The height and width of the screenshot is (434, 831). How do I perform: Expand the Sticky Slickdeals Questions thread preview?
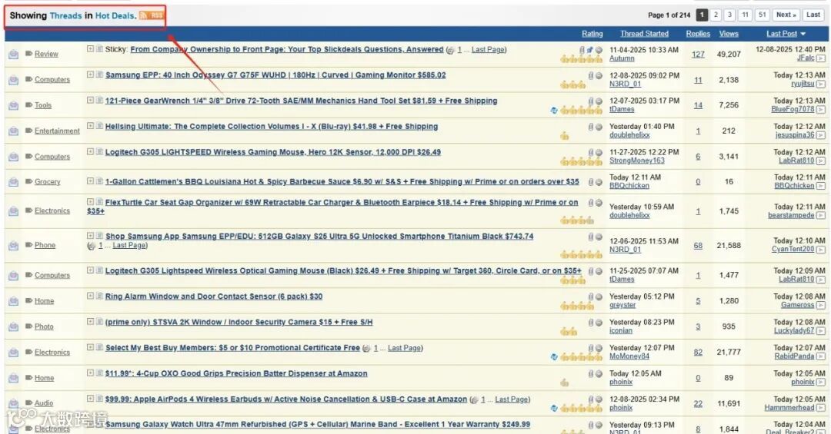point(90,48)
